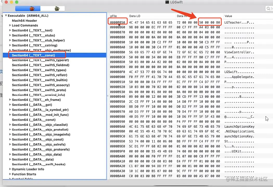Screen dimensions: 273x187
Task: Click the Value column header
Action: point(248,16)
